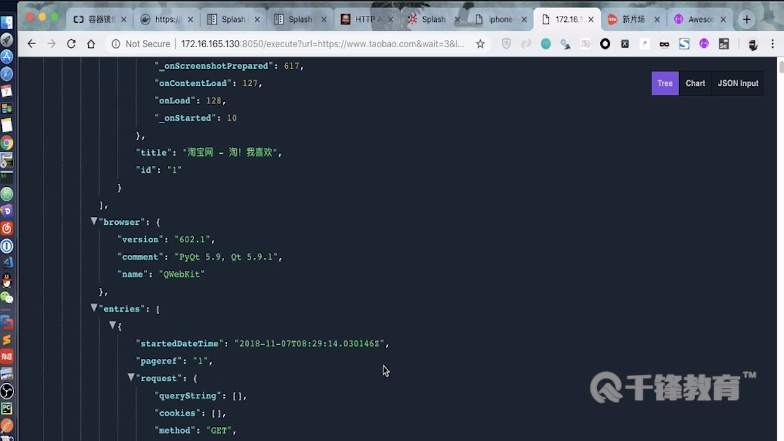Click the title value 淘宝网 - 淘! 我喜欢

[x=230, y=153]
